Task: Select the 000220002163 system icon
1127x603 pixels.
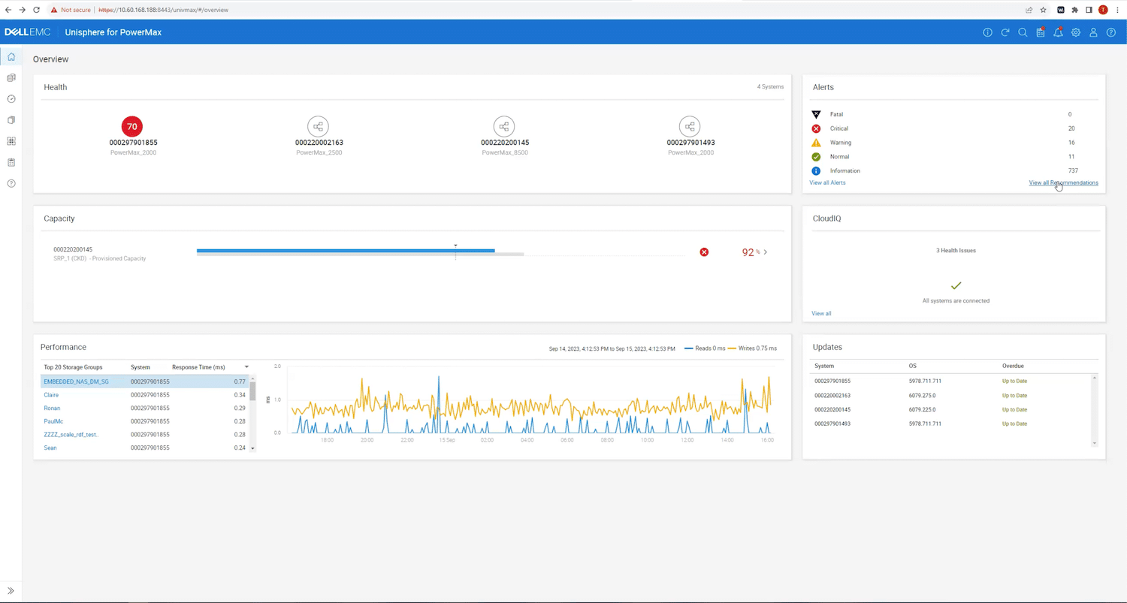Action: click(x=319, y=126)
